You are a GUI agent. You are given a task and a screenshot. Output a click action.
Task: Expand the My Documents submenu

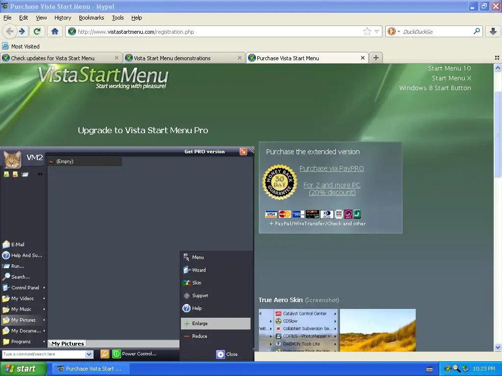(x=44, y=330)
